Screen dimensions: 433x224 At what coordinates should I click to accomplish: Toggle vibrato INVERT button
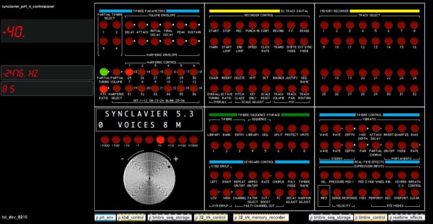point(389,128)
